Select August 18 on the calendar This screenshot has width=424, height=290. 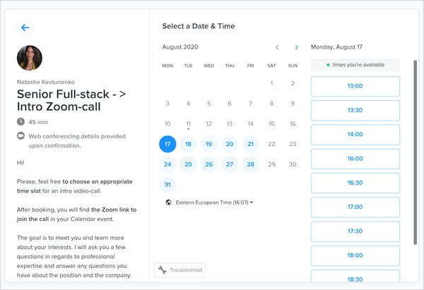click(188, 144)
